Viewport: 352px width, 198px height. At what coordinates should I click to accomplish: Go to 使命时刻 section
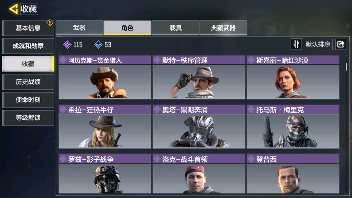28,100
